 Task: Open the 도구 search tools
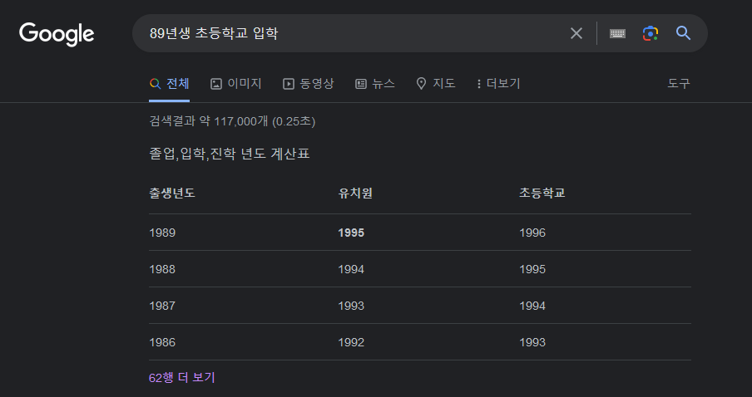[x=679, y=83]
